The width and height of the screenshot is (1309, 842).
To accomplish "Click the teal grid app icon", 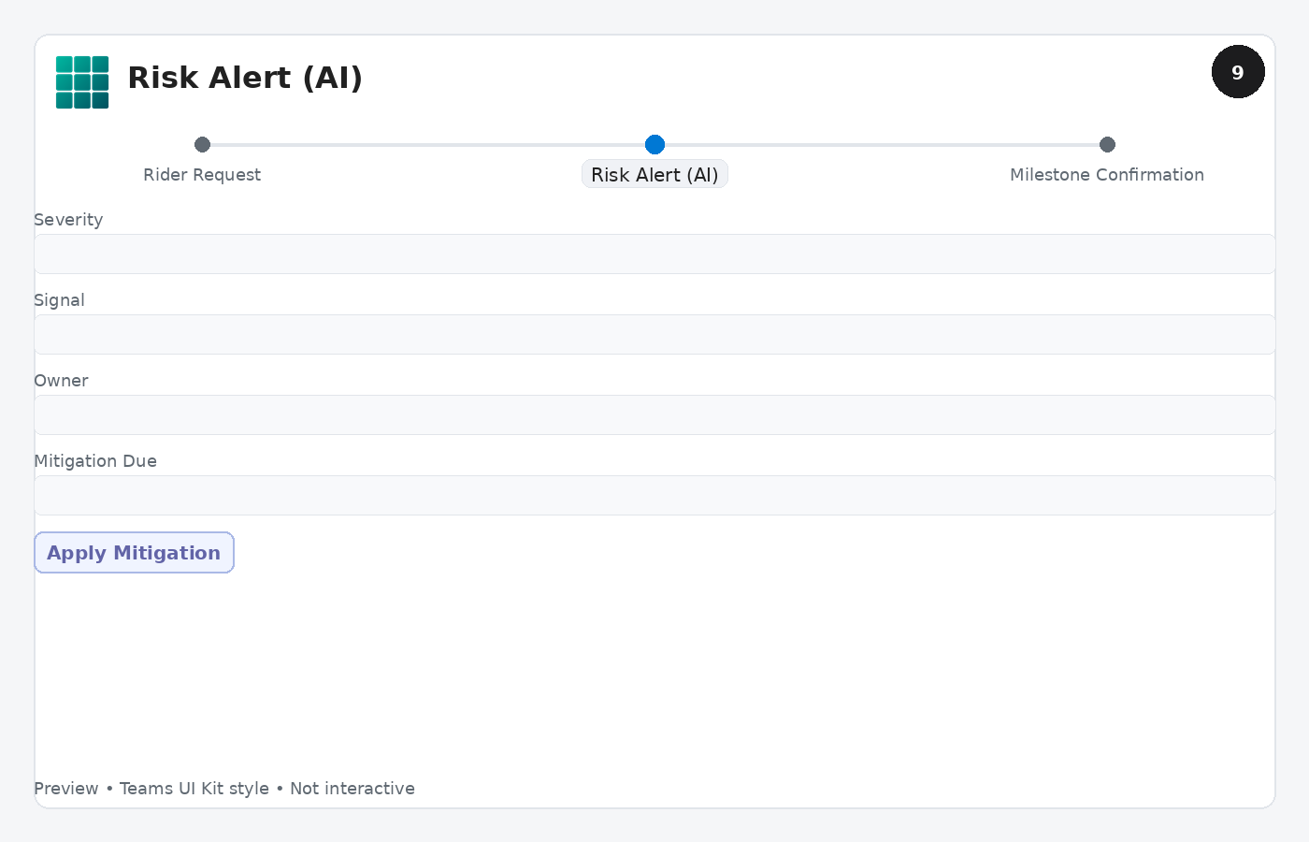I will pyautogui.click(x=82, y=82).
